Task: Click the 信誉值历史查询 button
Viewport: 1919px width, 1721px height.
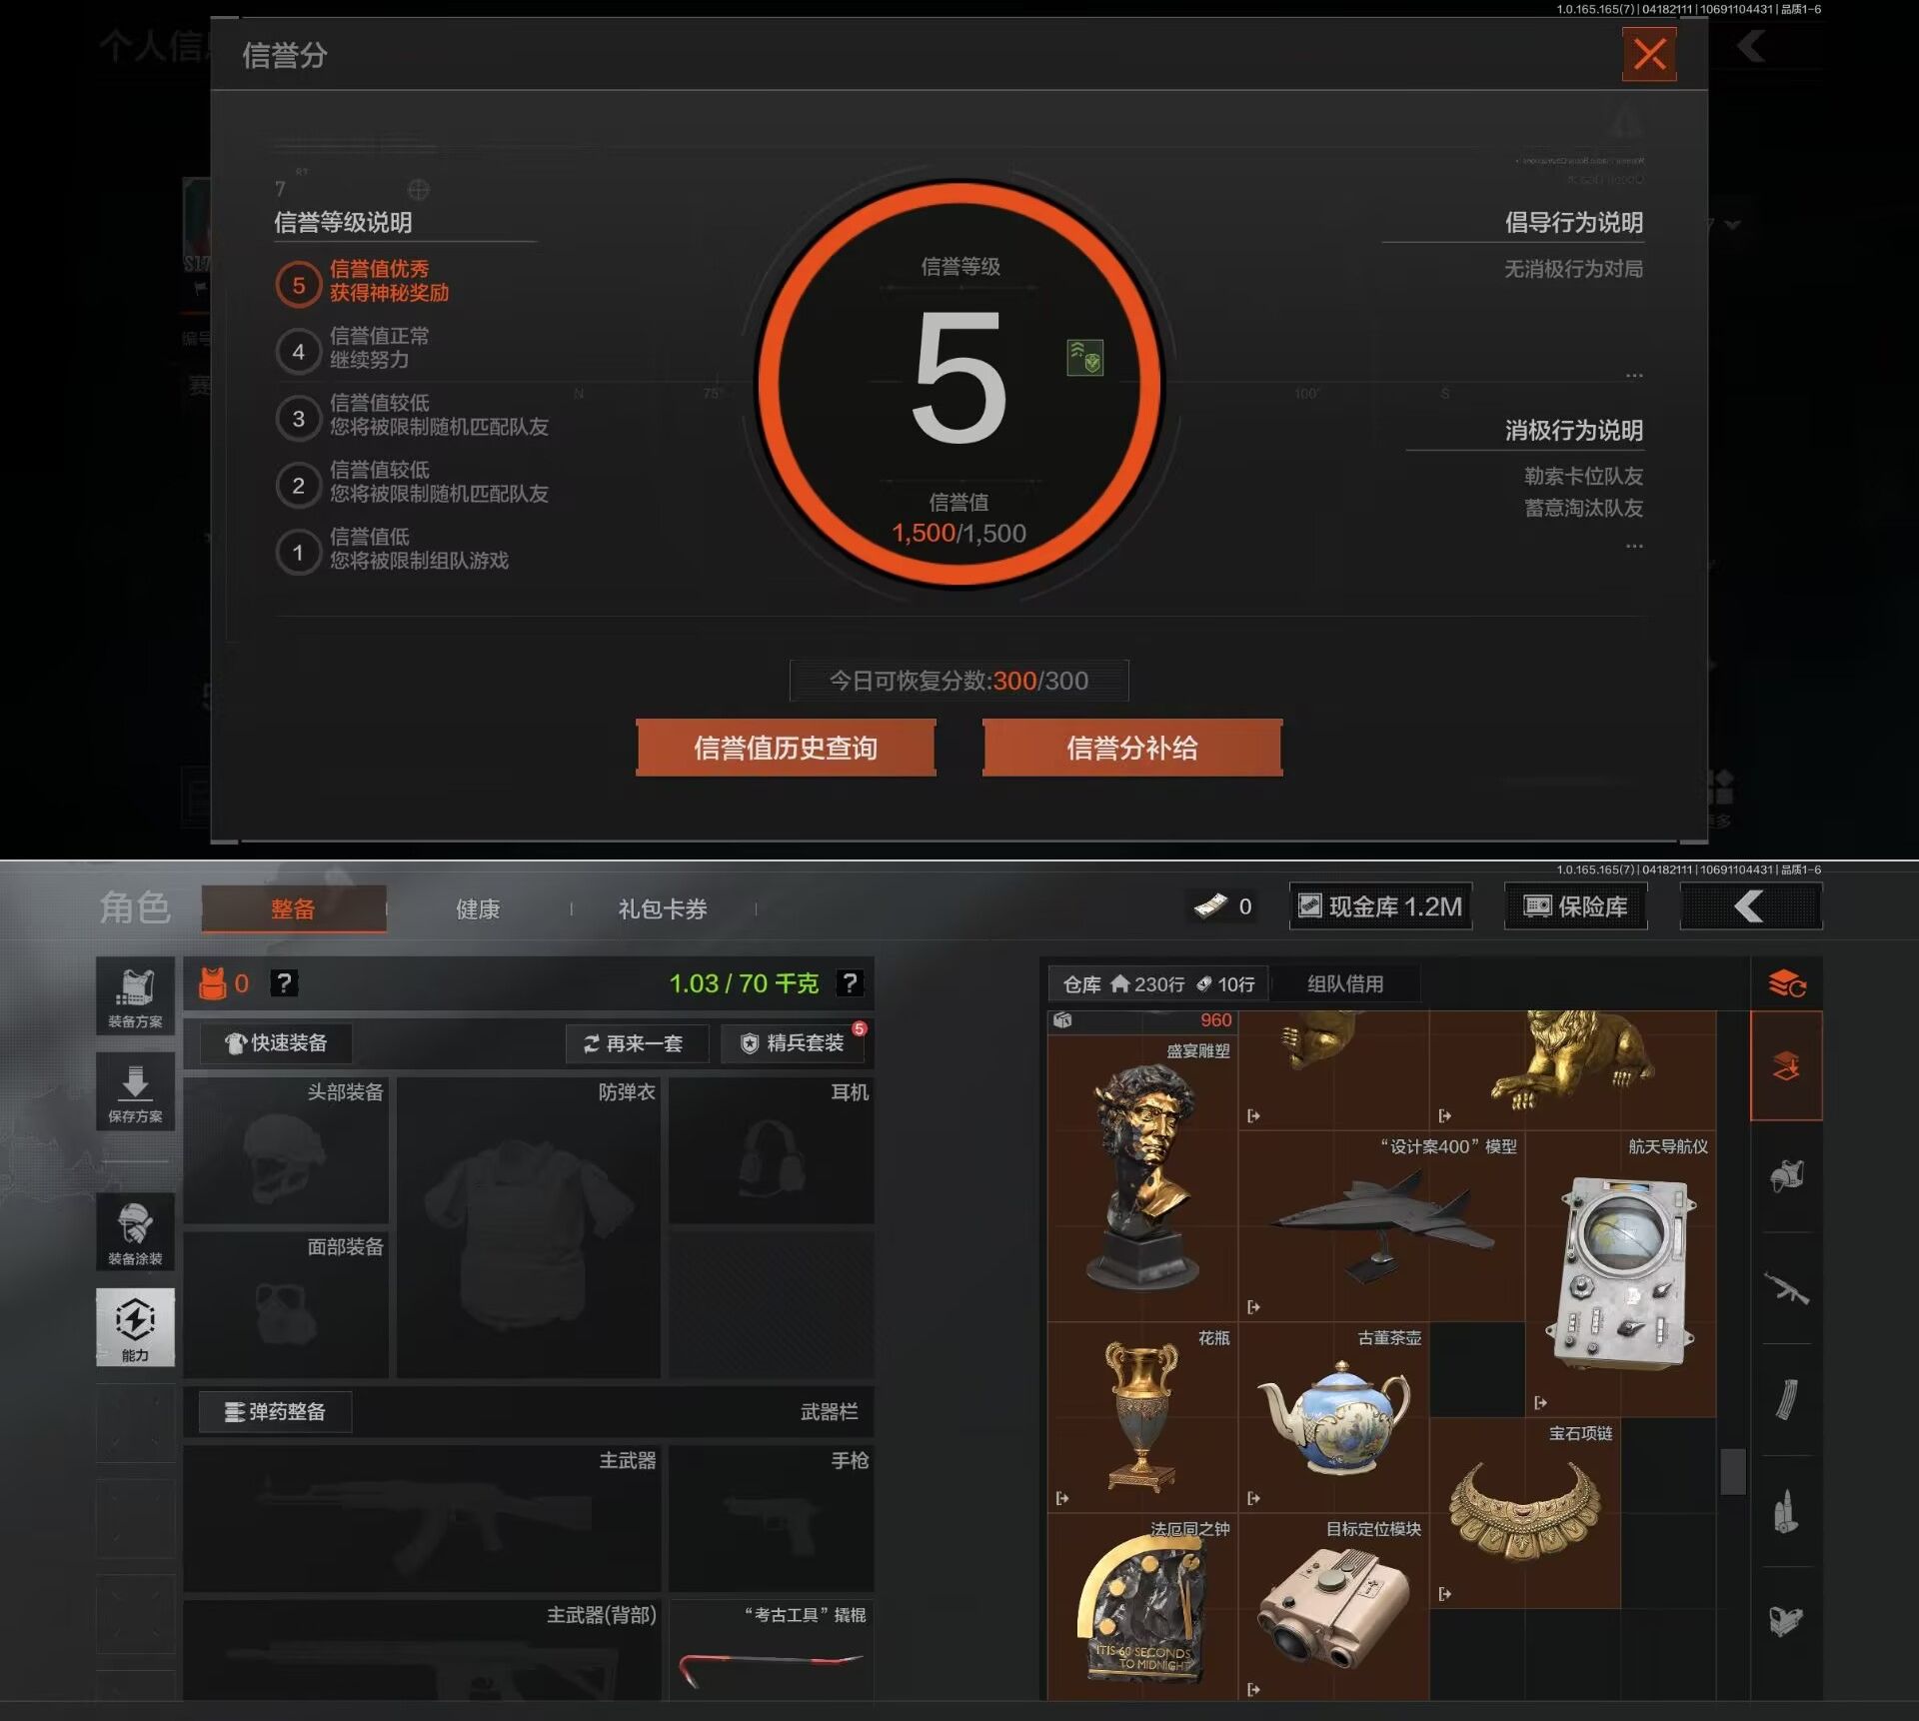Action: 786,748
